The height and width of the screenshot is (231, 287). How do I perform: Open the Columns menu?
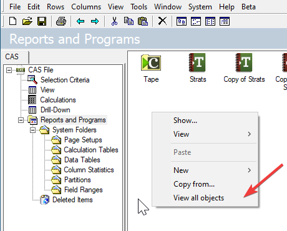coord(86,7)
